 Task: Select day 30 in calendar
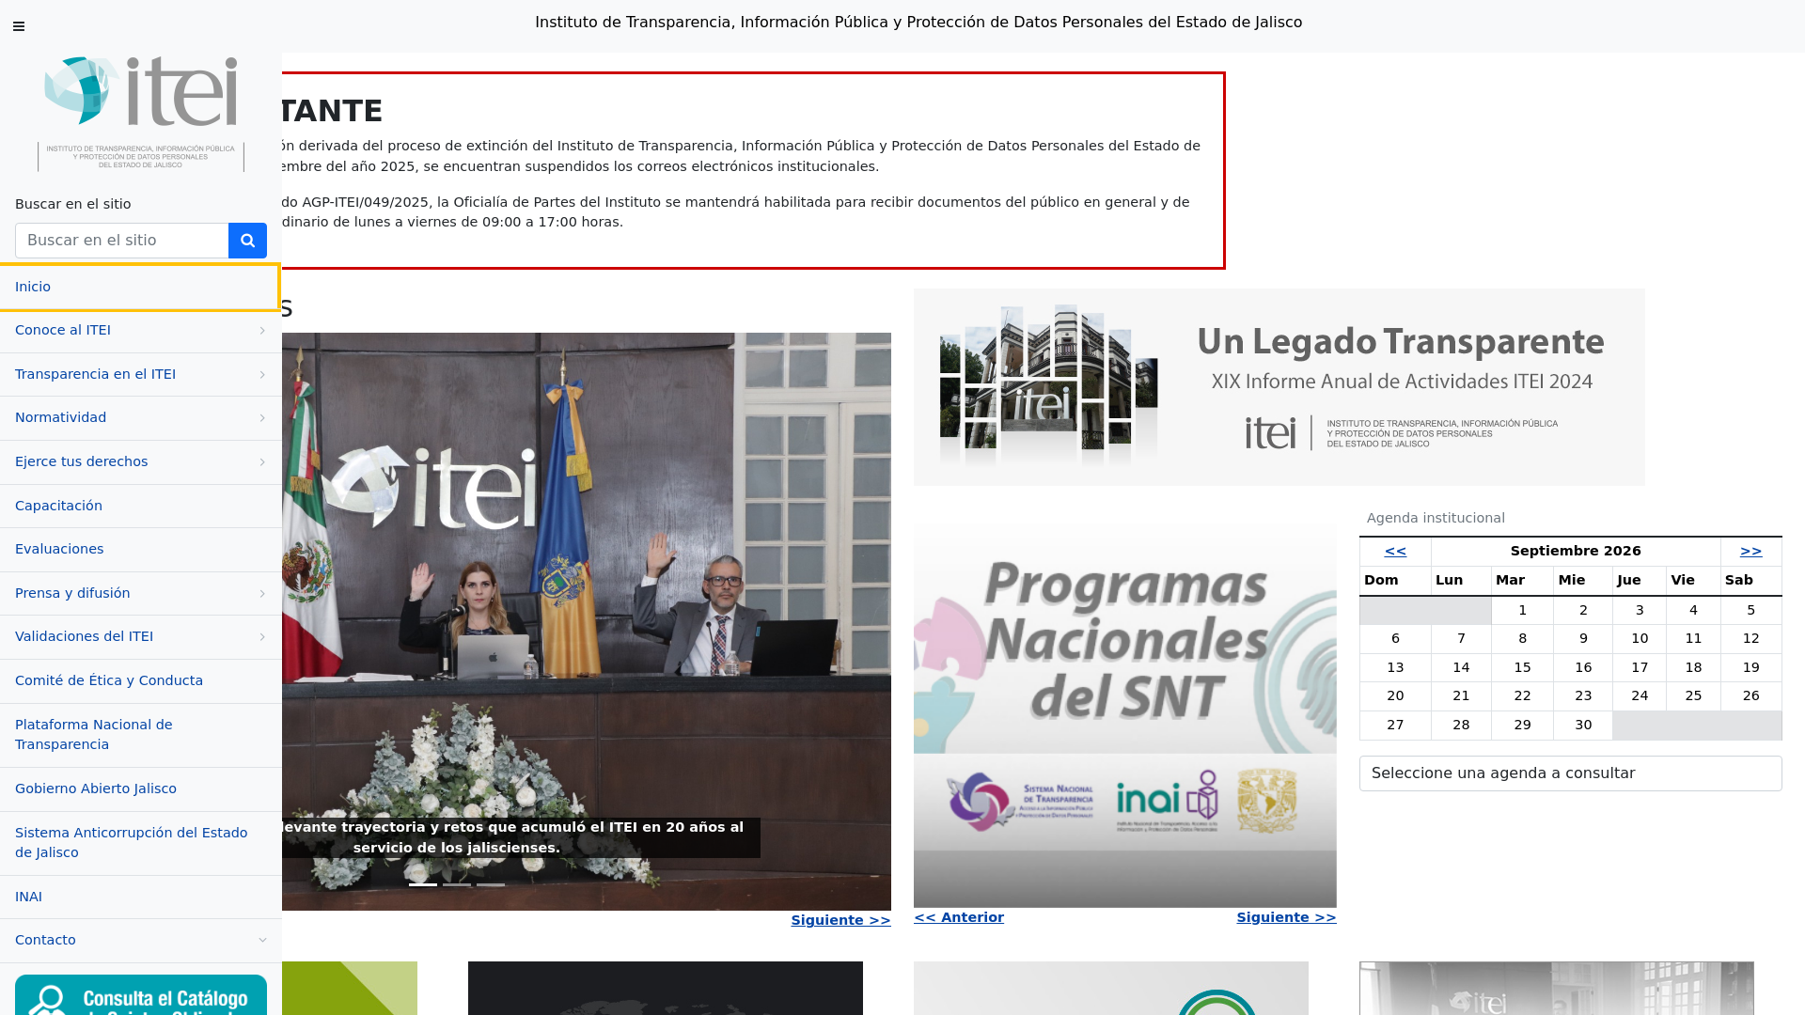pos(1583,726)
